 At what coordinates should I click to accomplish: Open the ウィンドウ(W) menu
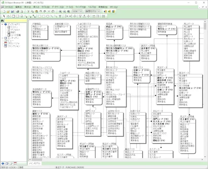pyautogui.click(x=80, y=7)
